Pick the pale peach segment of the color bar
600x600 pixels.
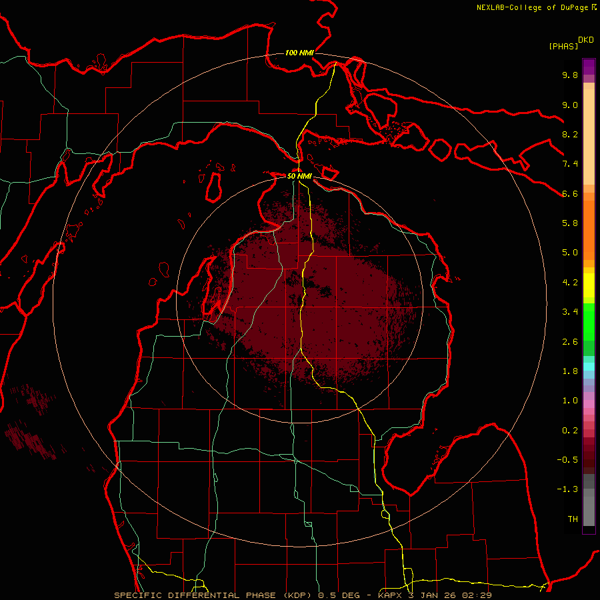(x=589, y=137)
